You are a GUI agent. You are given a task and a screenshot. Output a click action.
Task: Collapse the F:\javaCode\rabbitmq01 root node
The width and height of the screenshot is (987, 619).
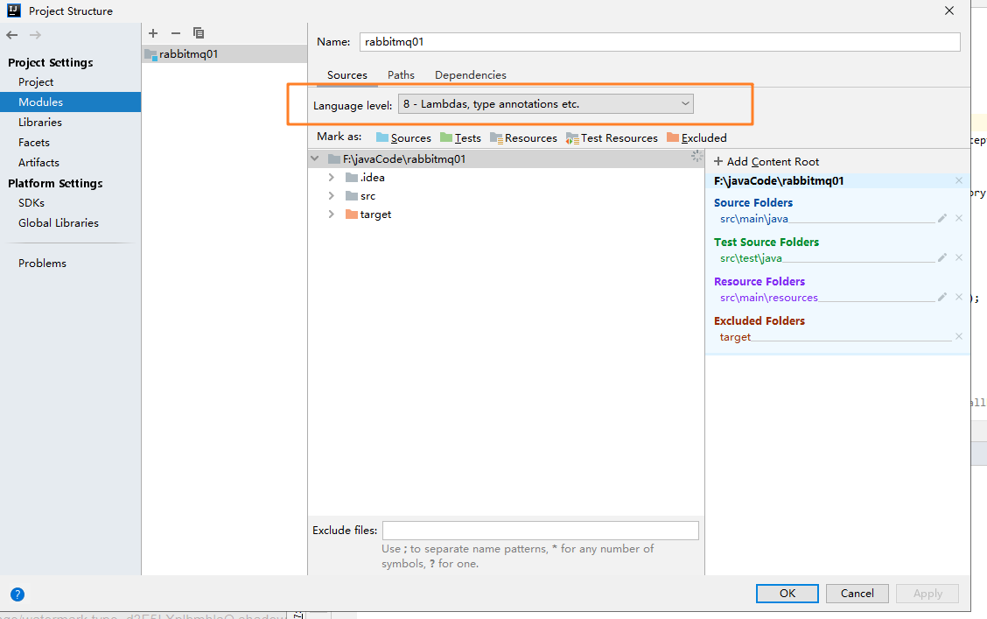pos(314,158)
